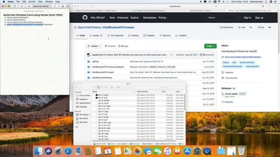The height and width of the screenshot is (157, 280).
Task: Open Messages bubble icon in Dock
Action: 147,151
